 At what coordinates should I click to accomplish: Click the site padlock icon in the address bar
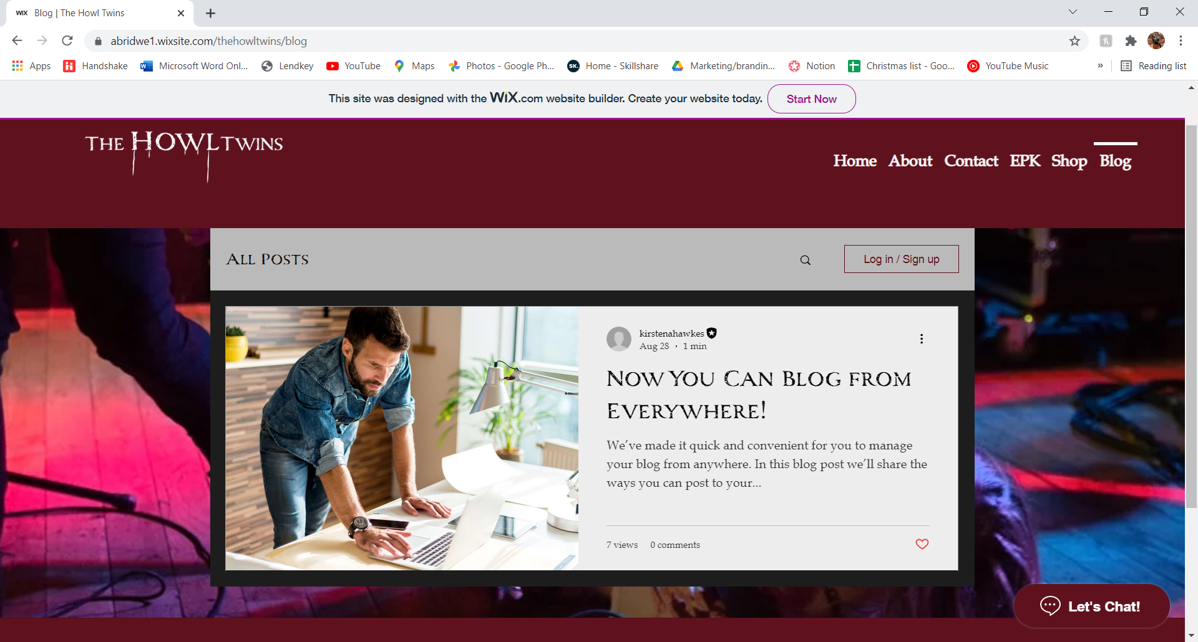pos(98,41)
